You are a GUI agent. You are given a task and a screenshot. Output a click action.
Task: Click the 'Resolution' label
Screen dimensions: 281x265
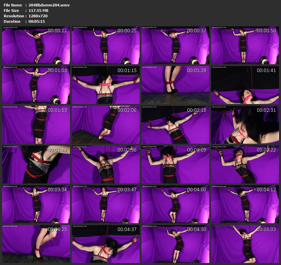click(14, 16)
